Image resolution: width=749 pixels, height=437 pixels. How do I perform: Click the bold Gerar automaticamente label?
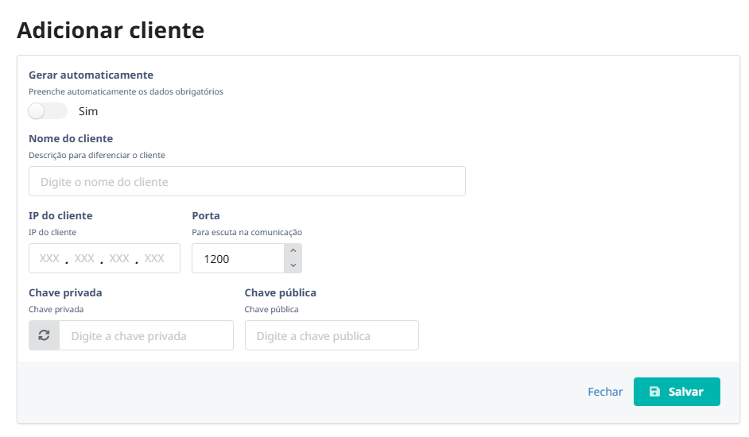tap(91, 75)
